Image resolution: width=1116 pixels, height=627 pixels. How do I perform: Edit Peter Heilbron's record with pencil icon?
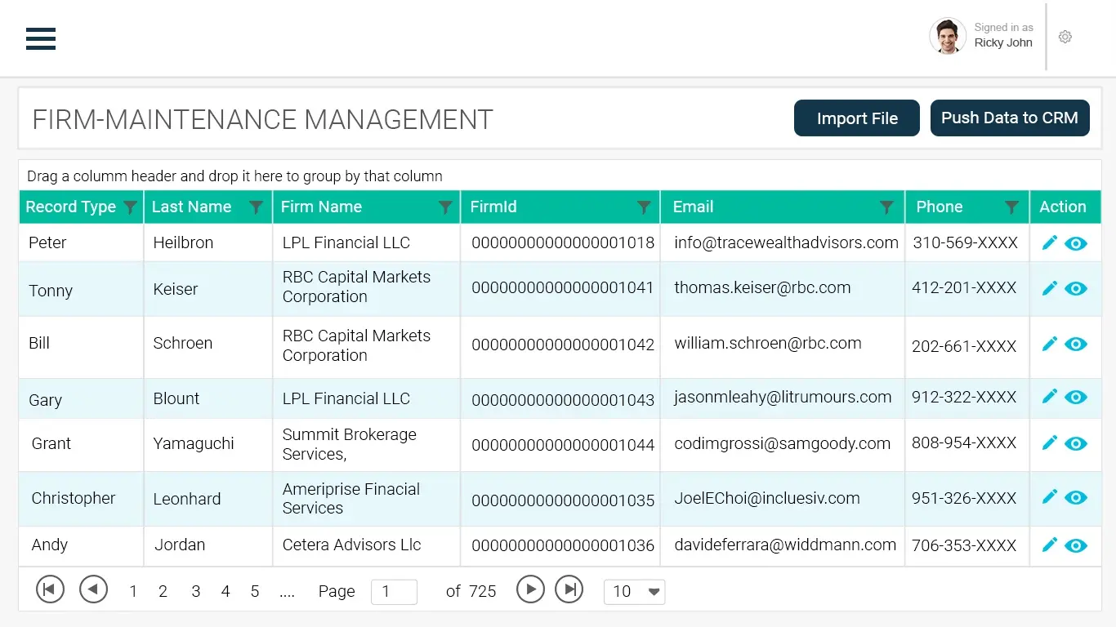tap(1050, 242)
